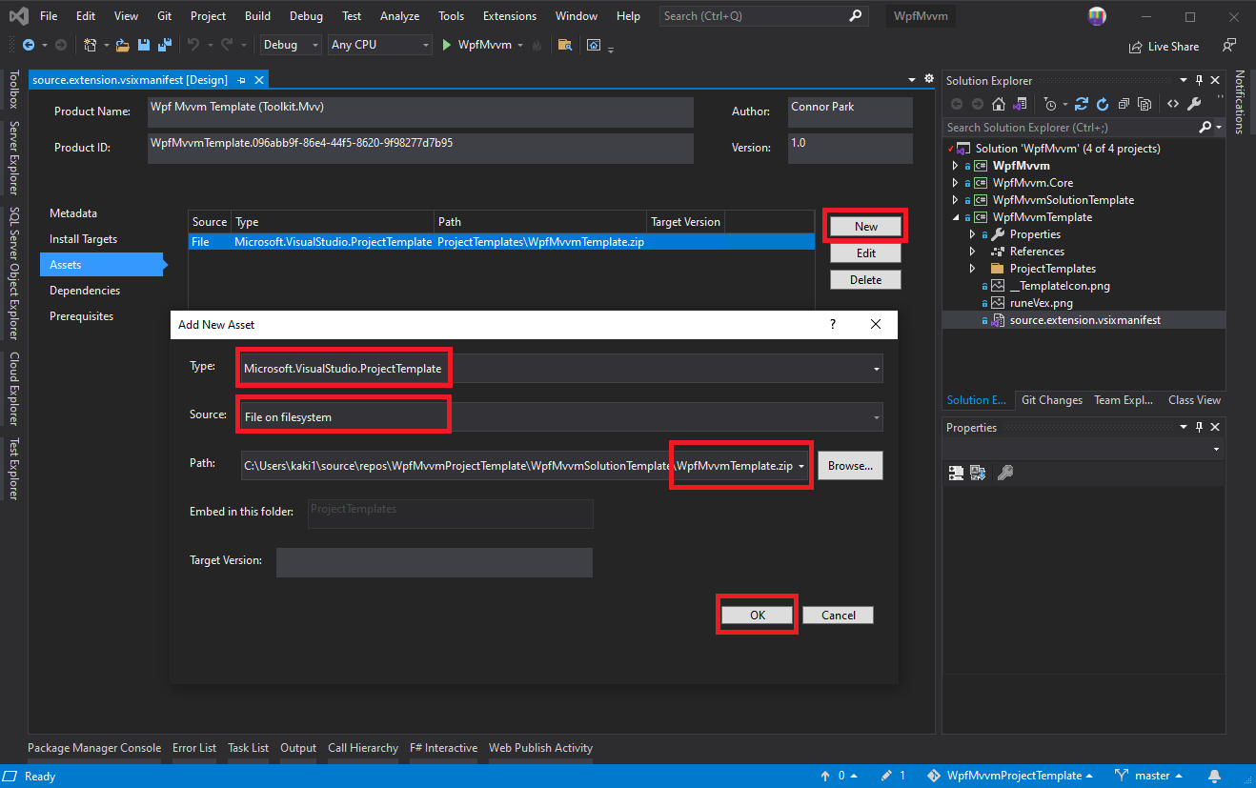Switch to the Git Changes tab

point(1051,400)
